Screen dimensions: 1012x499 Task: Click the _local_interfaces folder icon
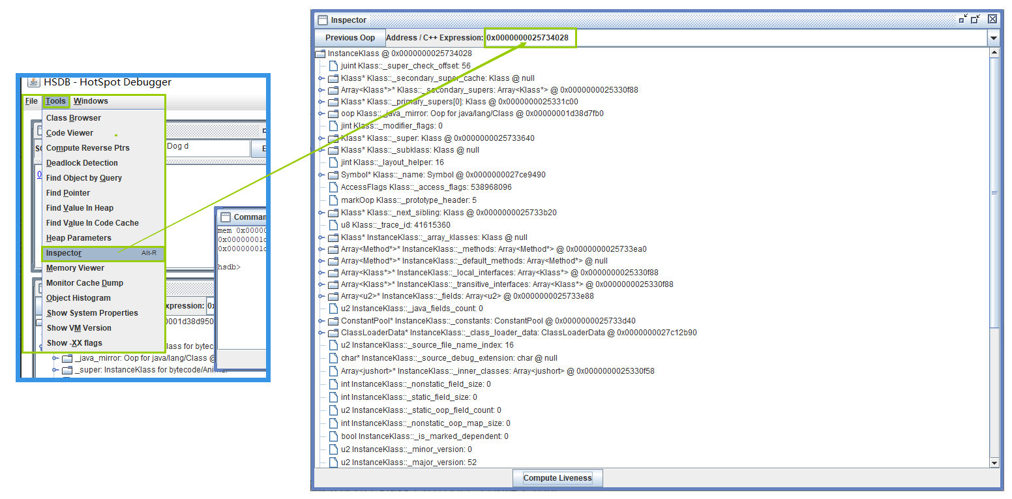pos(333,273)
